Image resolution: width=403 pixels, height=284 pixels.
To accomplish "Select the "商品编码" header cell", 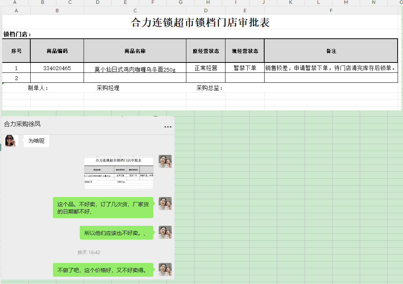I will [57, 51].
